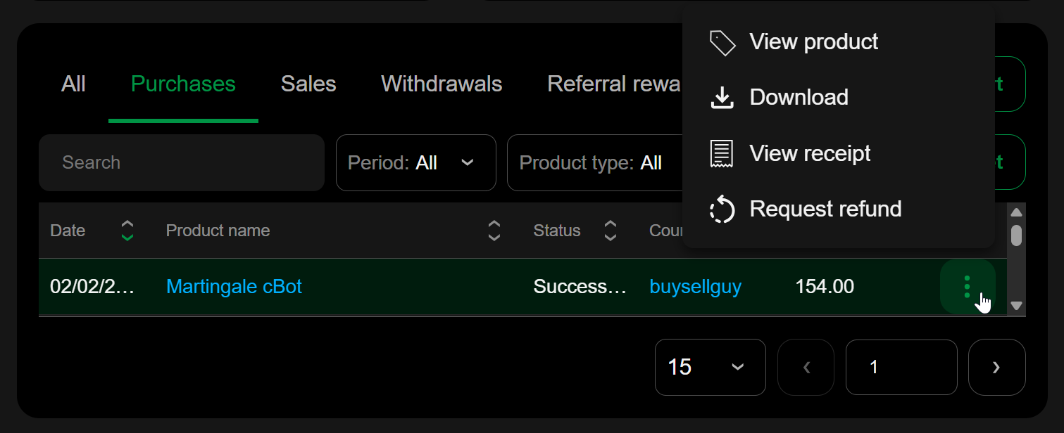The width and height of the screenshot is (1064, 433).
Task: Go to the previous page
Action: pos(806,367)
